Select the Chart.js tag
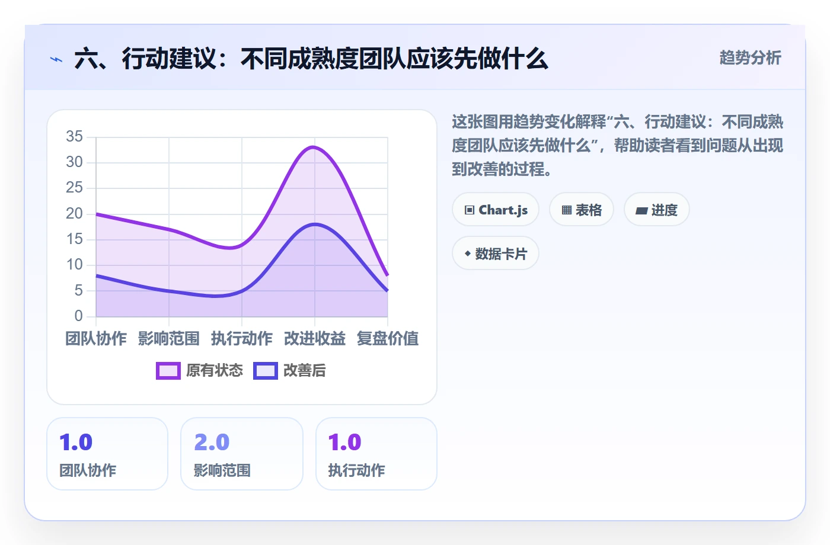This screenshot has width=830, height=545. pos(496,210)
